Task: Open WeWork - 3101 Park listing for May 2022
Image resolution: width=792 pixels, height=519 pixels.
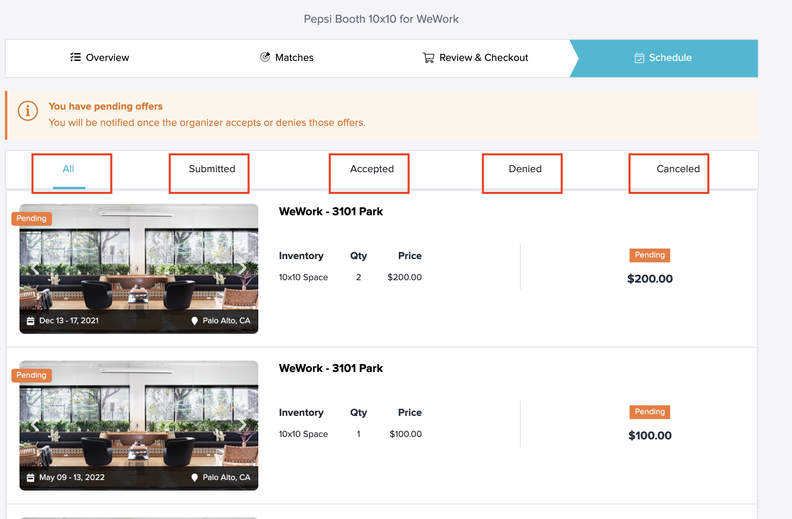Action: pos(331,368)
